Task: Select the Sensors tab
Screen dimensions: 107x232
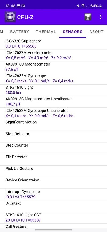Action: 72,32
